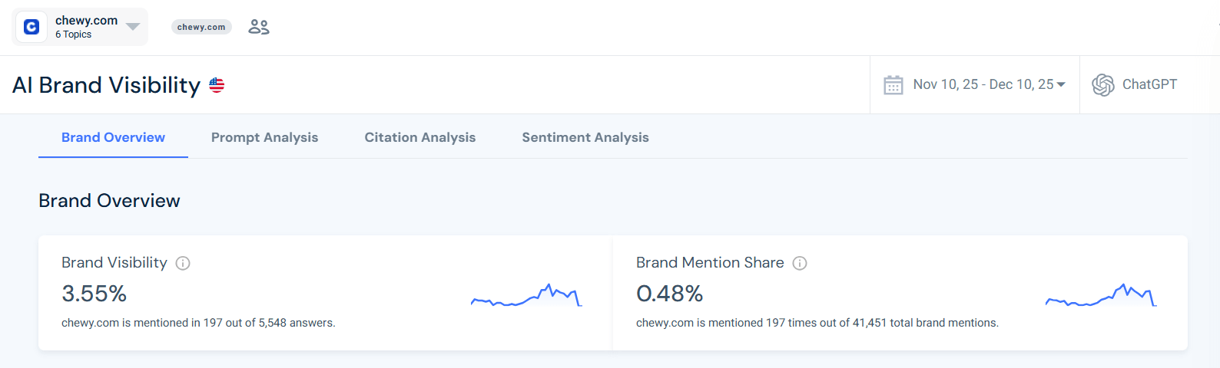
Task: Select the ChatGPT label text
Action: pos(1149,84)
